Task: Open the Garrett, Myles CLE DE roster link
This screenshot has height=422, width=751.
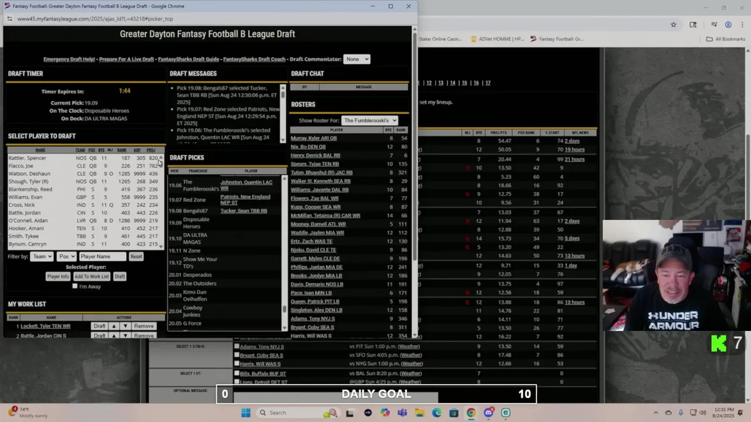Action: 315,258
